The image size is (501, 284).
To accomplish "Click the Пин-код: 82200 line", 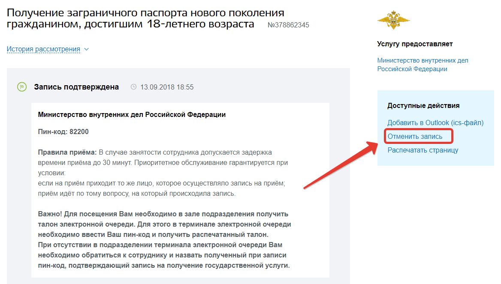I will (63, 132).
